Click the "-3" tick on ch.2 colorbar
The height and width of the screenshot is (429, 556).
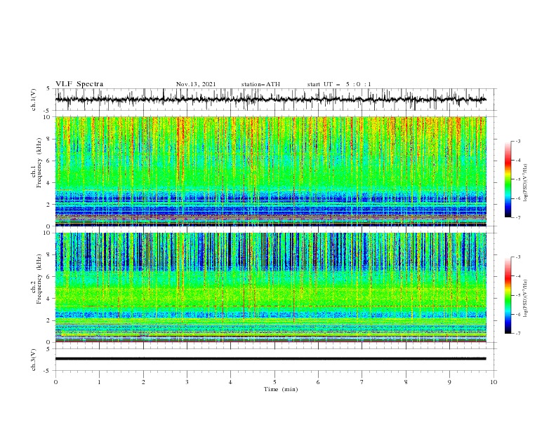click(518, 257)
